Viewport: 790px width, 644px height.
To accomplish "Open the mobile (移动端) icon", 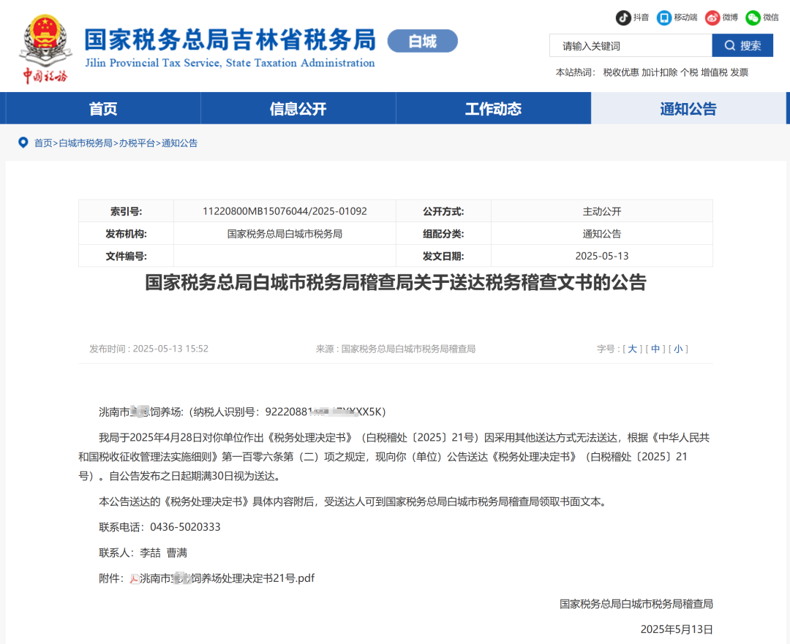I will pyautogui.click(x=664, y=18).
